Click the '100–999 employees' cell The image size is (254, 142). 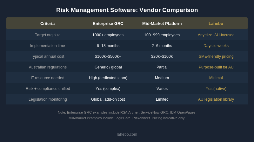coord(162,35)
